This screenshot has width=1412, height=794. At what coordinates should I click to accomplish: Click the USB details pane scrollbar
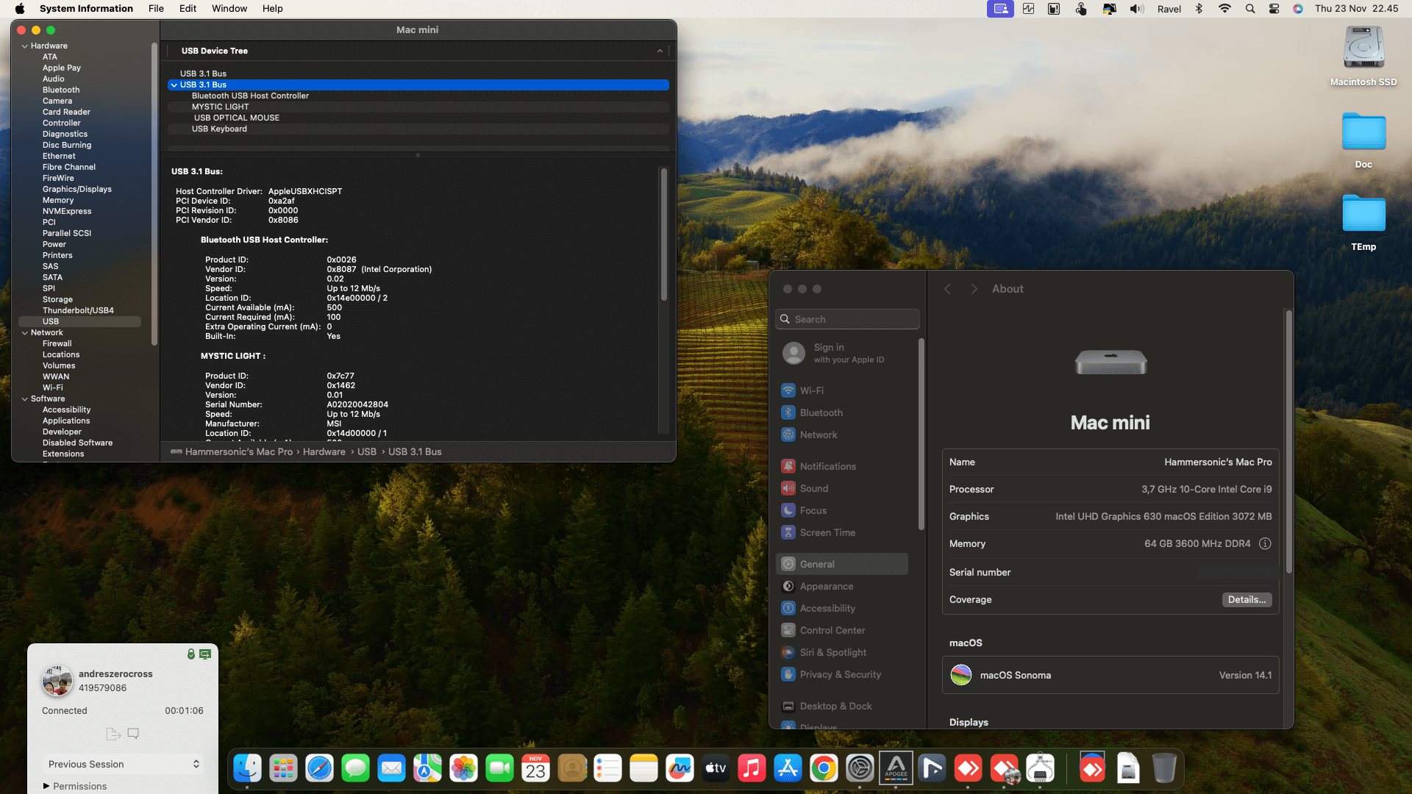coord(663,234)
